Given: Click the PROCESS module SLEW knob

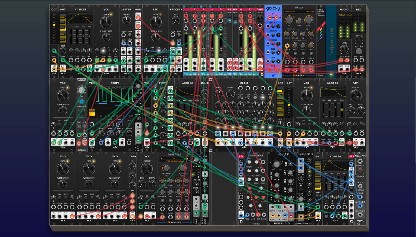Looking at the screenshot, I should coord(176,20).
